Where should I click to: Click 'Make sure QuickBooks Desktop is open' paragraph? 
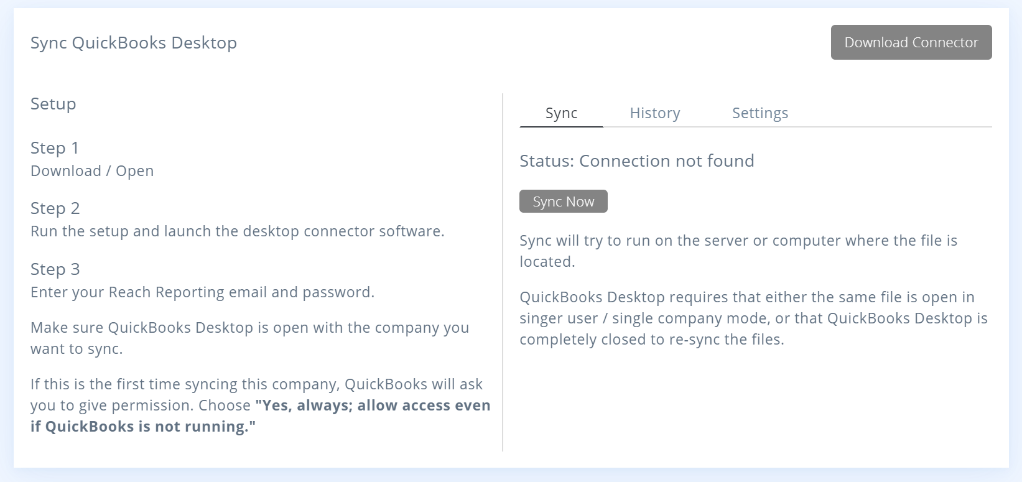point(250,338)
